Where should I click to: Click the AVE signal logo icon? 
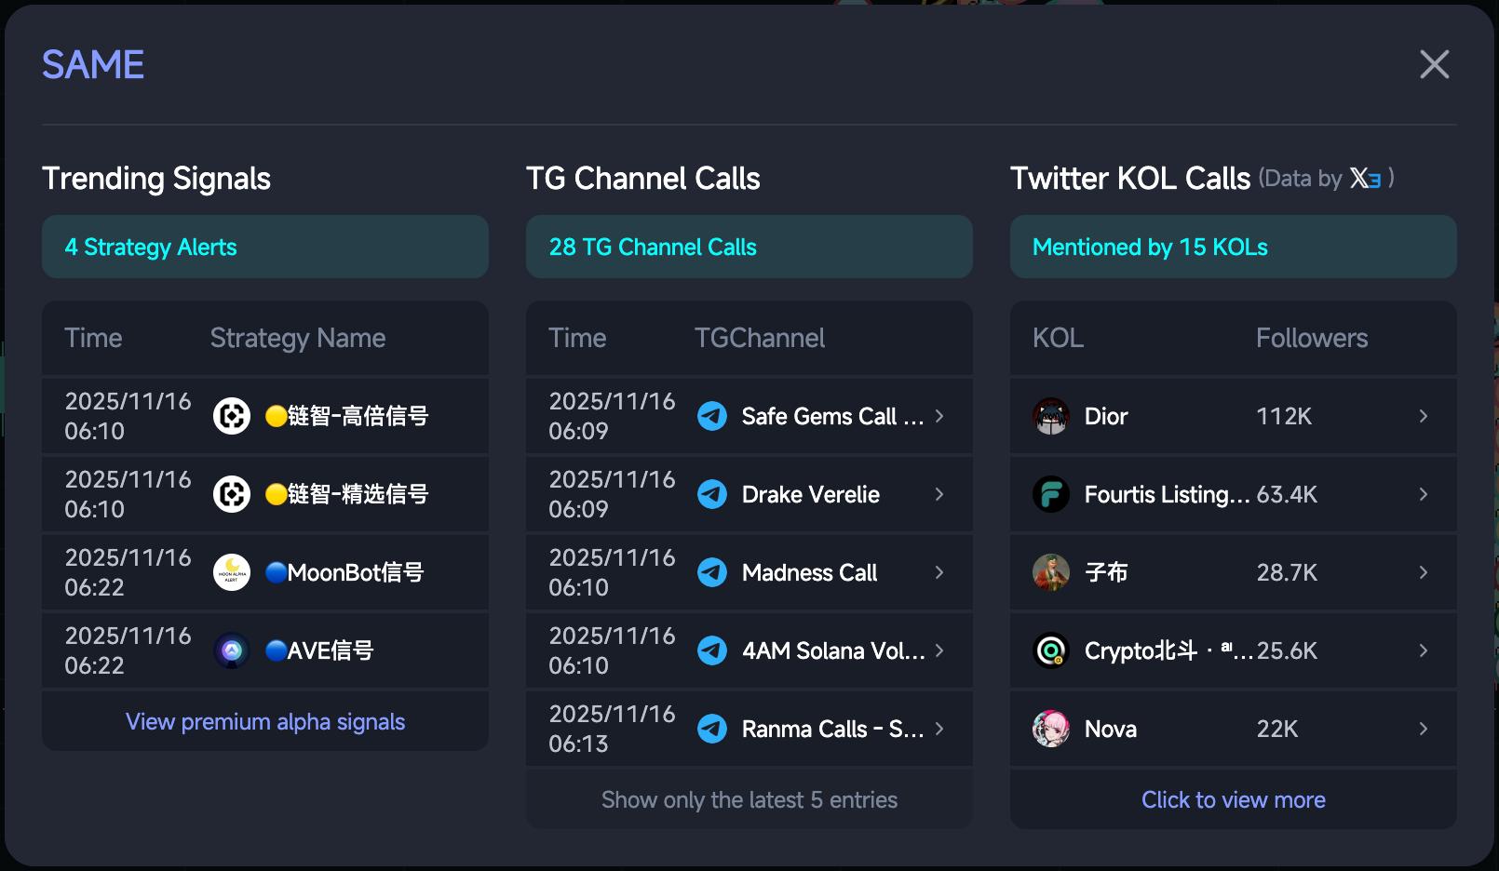232,650
